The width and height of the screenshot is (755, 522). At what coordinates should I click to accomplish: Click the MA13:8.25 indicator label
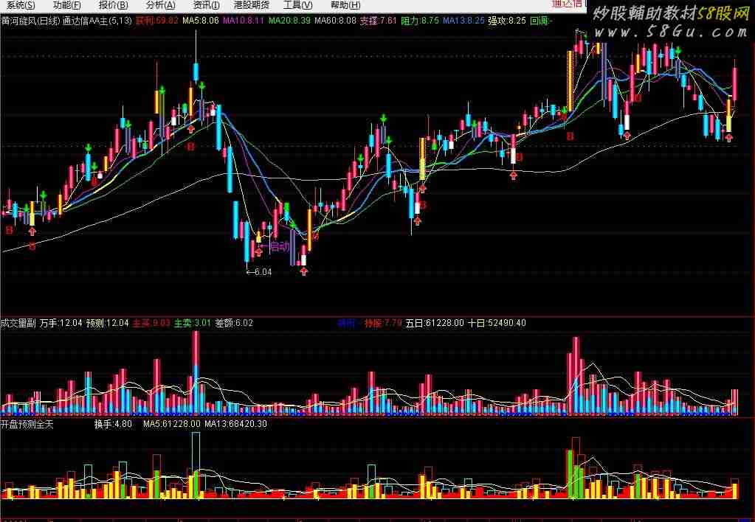[x=463, y=21]
